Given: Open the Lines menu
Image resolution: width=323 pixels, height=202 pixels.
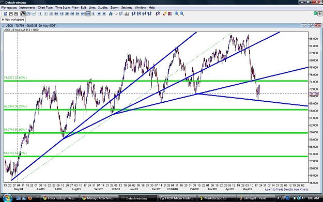Looking at the screenshot, I should [92, 8].
